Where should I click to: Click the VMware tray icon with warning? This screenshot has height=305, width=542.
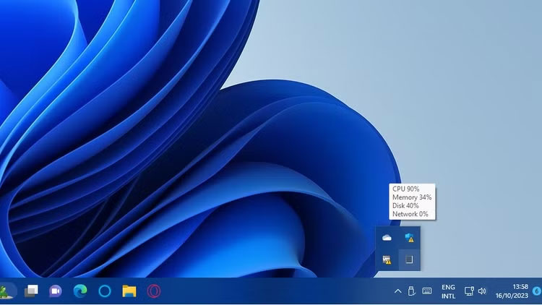(387, 259)
